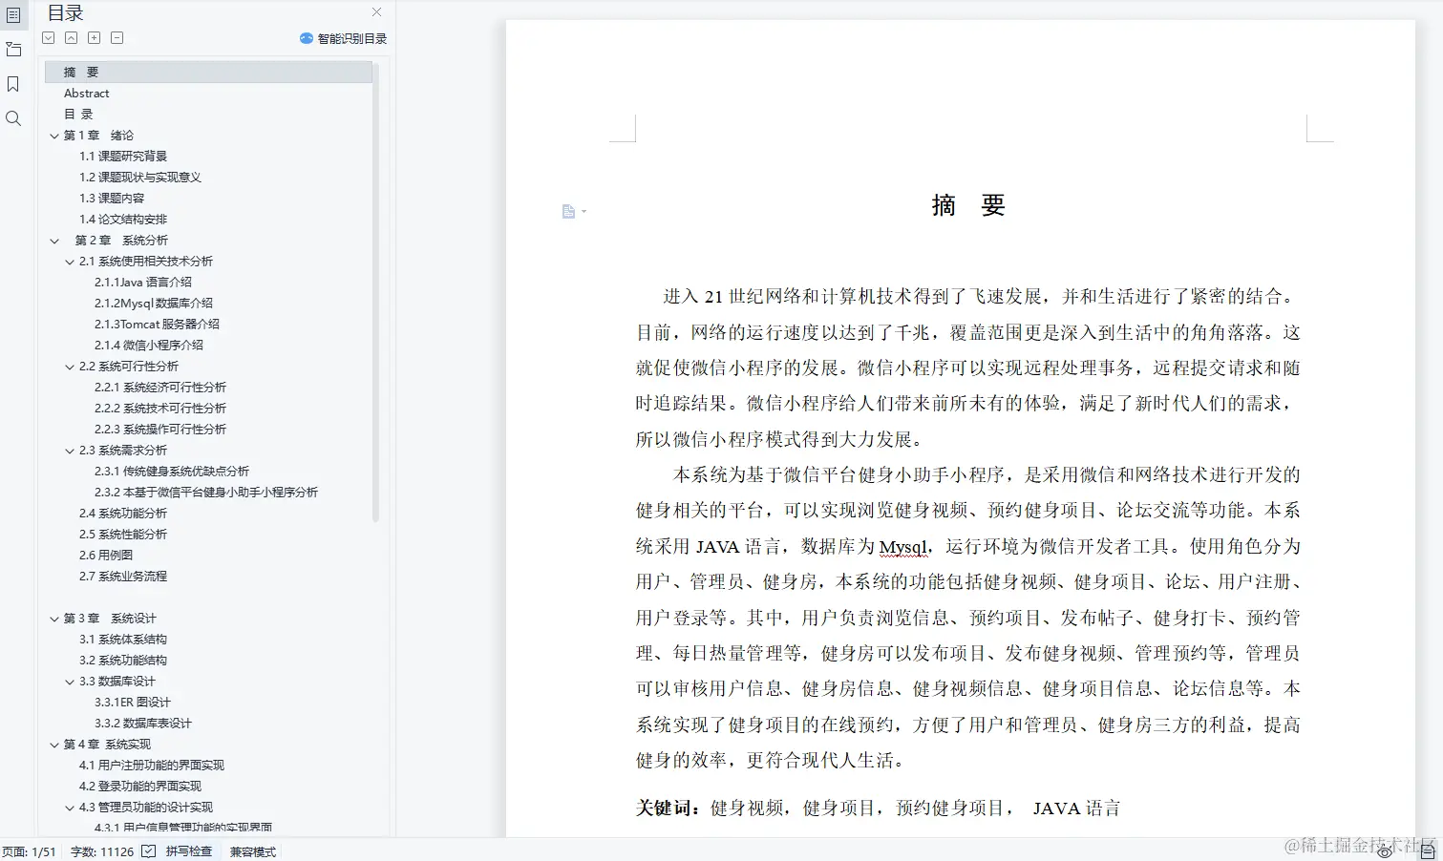
Task: Open 2.1.3Tomcat 服务器介绍 heading
Action: point(157,325)
